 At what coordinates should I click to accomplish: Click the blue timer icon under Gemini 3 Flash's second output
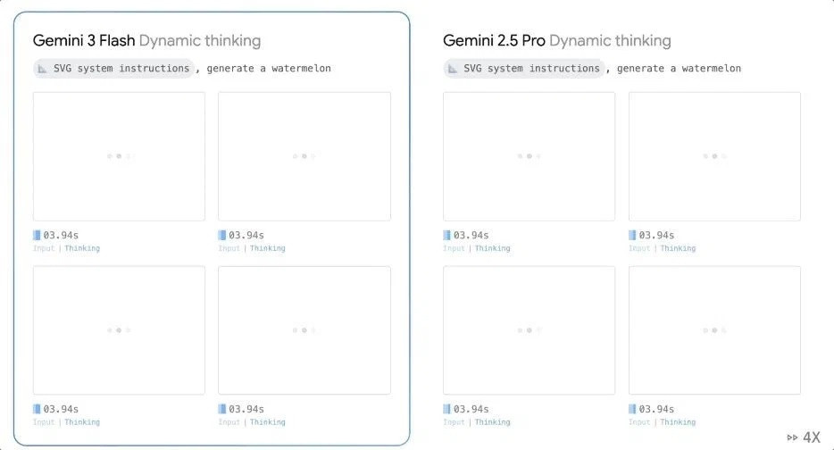[222, 235]
